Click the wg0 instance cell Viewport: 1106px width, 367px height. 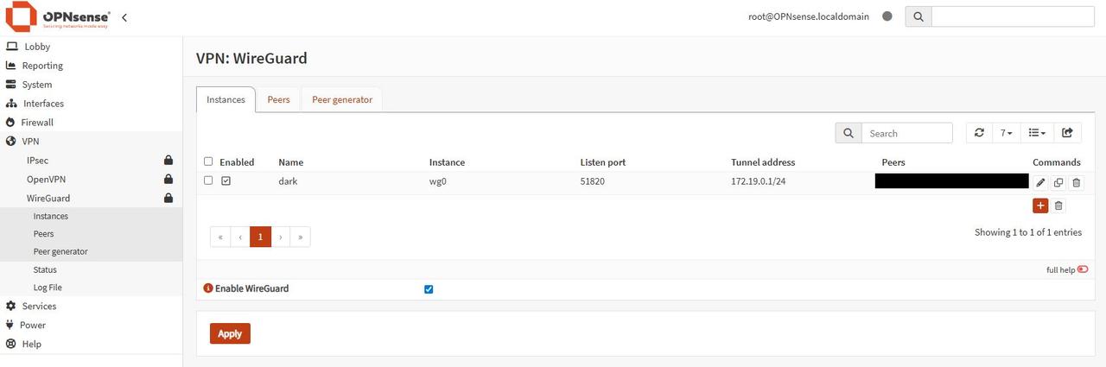point(436,181)
